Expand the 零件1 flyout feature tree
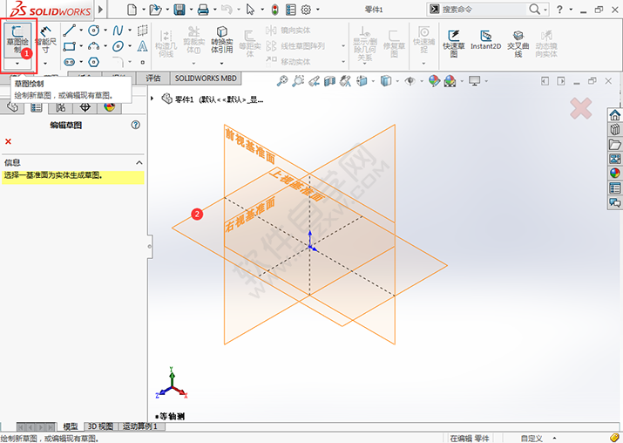Image resolution: width=623 pixels, height=443 pixels. (x=152, y=99)
